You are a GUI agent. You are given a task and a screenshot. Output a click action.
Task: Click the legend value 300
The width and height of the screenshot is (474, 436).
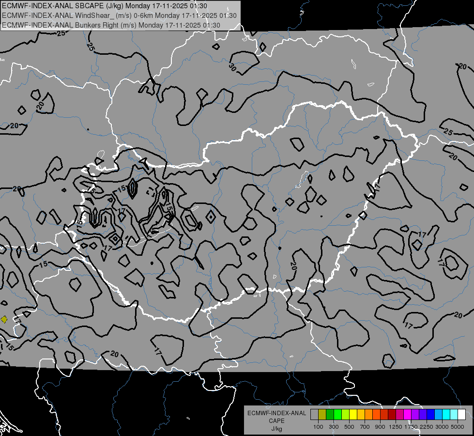point(334,427)
